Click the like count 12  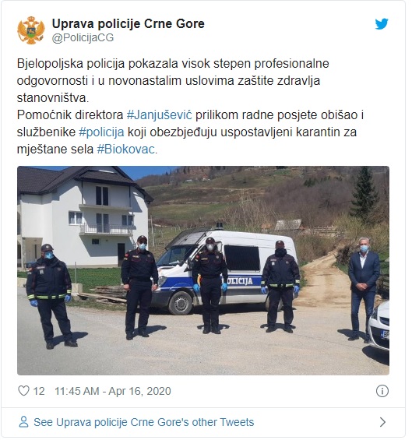point(39,391)
